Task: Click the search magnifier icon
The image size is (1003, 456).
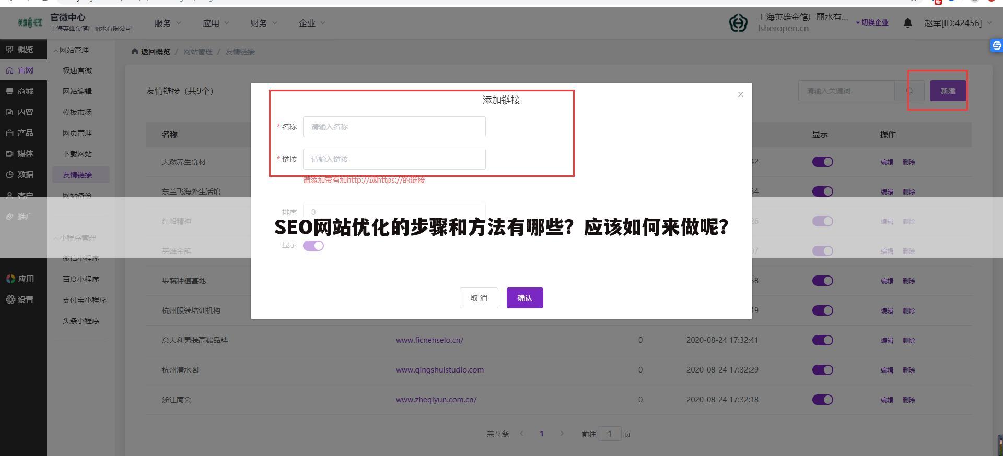Action: pos(909,91)
